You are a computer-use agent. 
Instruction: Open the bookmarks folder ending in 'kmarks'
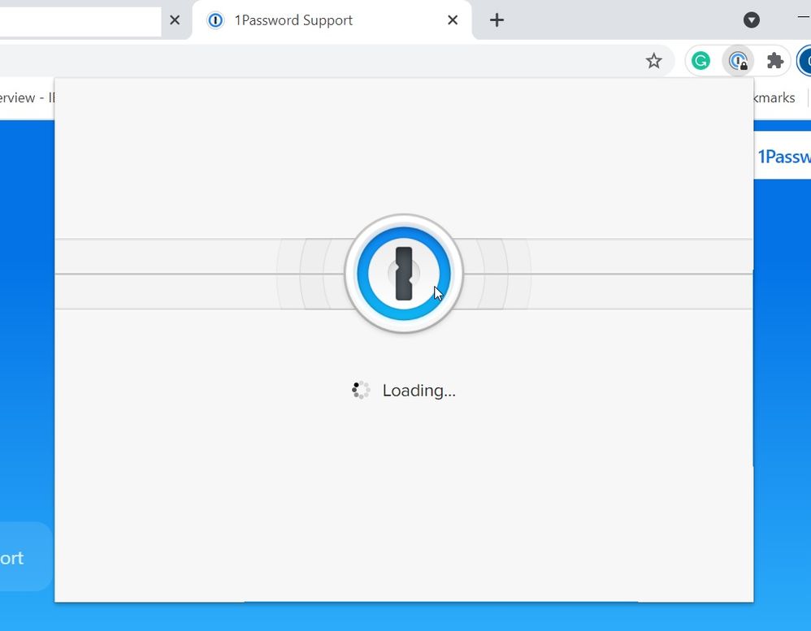point(774,97)
